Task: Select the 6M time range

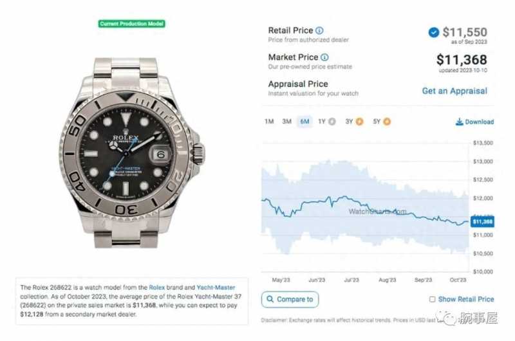Action: pos(304,122)
